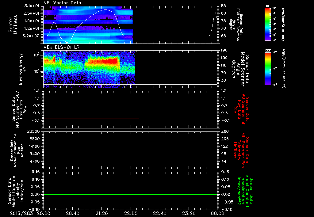This screenshot has height=217, width=314.
Task: Click the "NPI Vector Data" panel title
Action: (62, 3)
